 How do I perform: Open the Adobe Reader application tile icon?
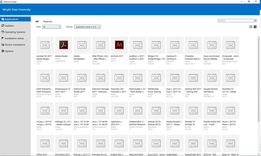point(64,45)
